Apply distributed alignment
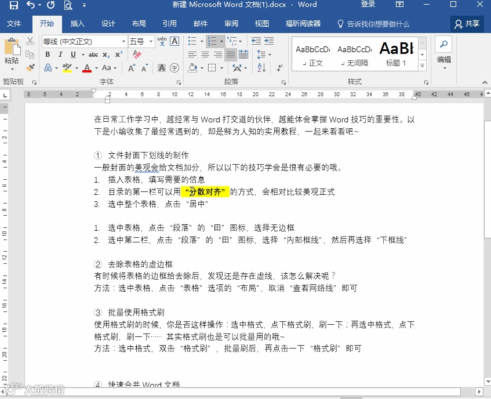The height and width of the screenshot is (399, 491). point(243,55)
